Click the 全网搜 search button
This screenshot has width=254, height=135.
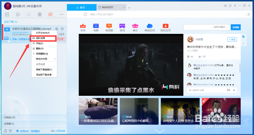[236, 27]
